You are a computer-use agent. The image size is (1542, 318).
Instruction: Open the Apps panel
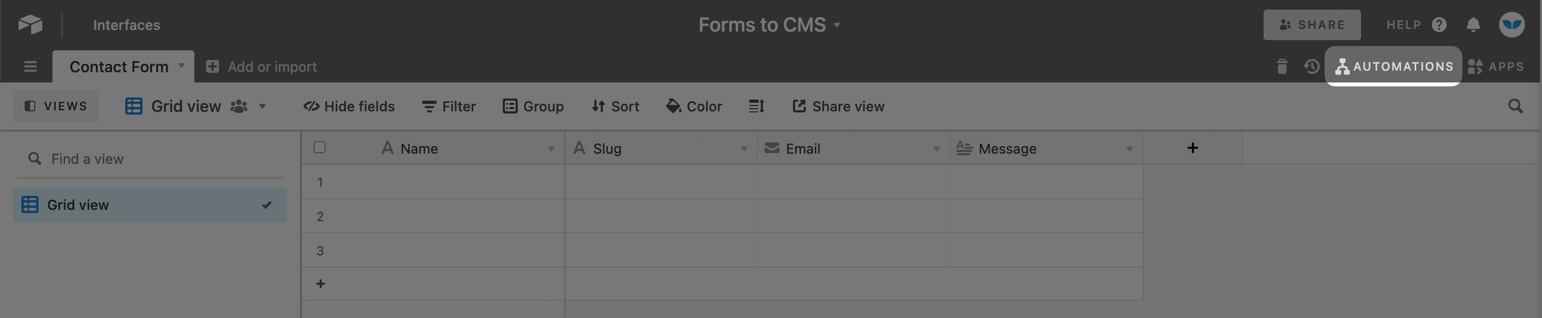[x=1496, y=66]
